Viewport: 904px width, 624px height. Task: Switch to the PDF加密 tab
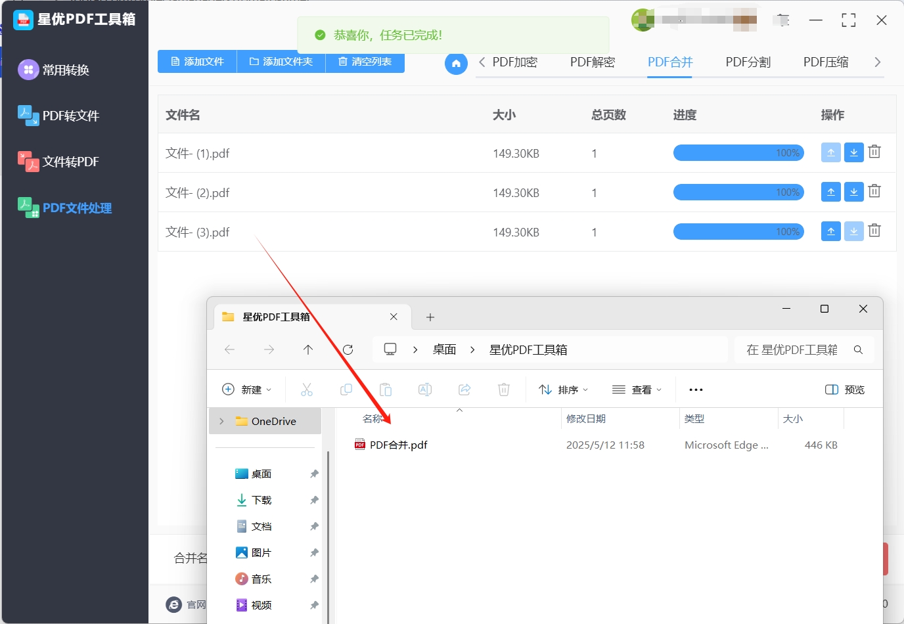[515, 62]
